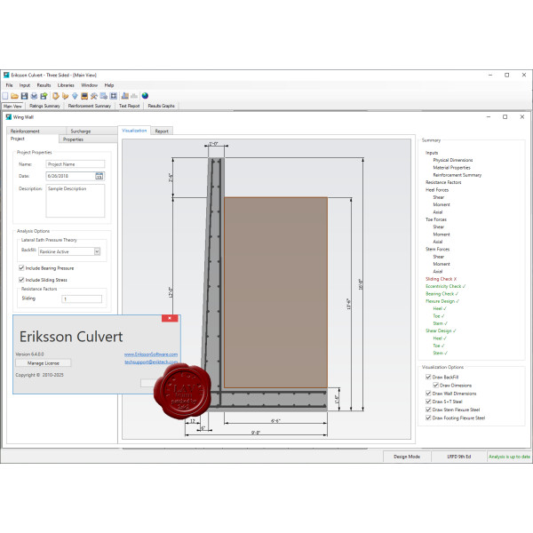This screenshot has width=533, height=533.
Task: Click the Open folder toolbar icon
Action: [x=14, y=96]
